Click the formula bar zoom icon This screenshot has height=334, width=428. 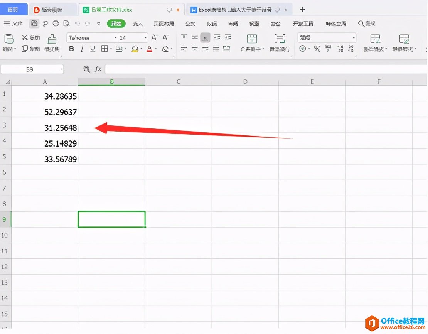87,69
